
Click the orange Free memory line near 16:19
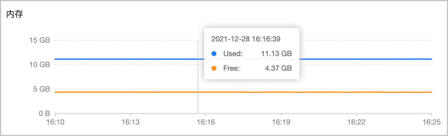[x=281, y=92]
